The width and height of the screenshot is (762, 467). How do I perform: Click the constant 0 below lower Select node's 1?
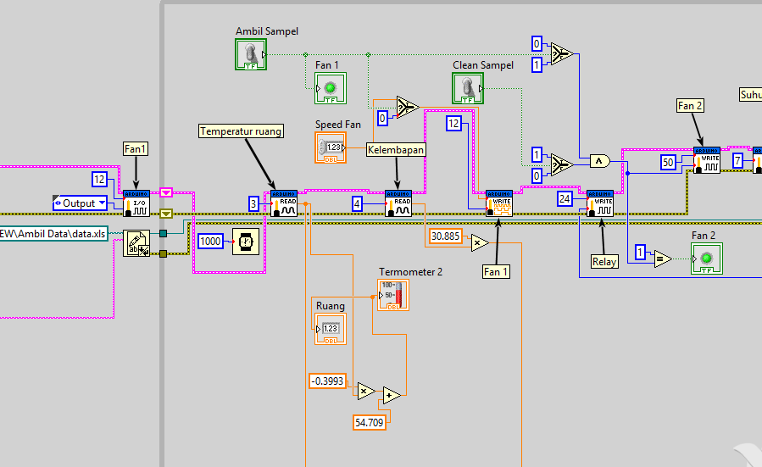(x=537, y=175)
